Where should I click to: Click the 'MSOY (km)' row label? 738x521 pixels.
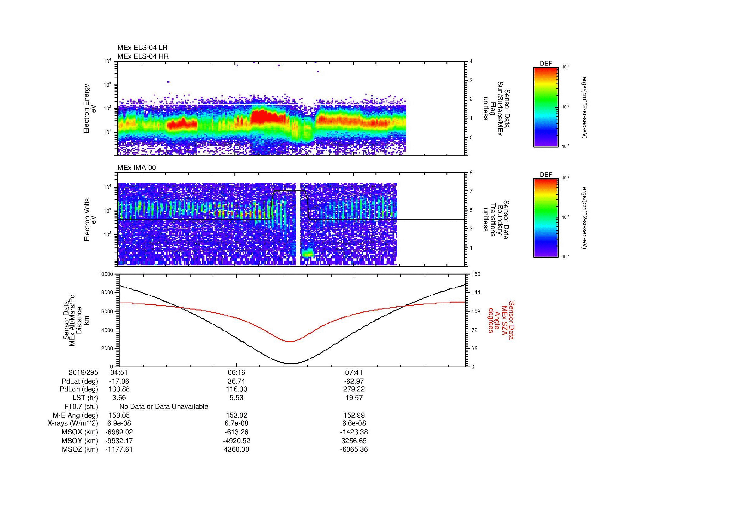[80, 441]
